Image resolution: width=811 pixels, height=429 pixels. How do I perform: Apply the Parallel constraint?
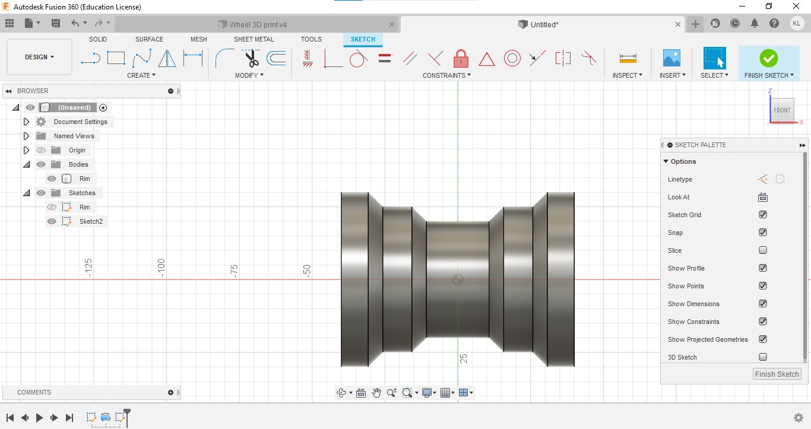[x=410, y=58]
